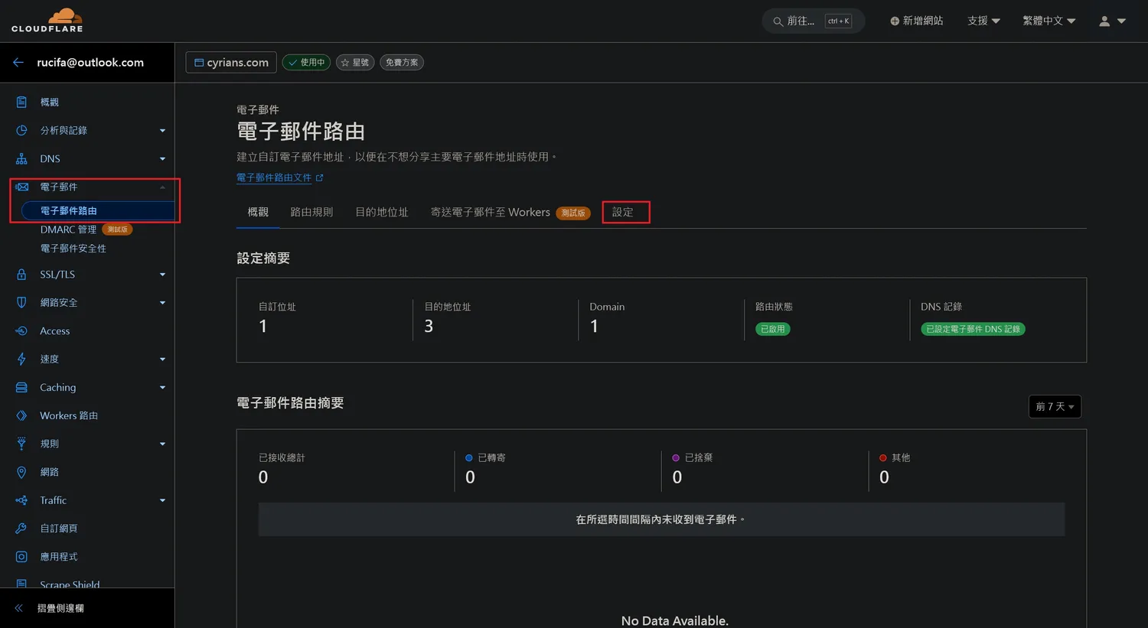Click the back arrow beside rucifa@outlook.com
The image size is (1148, 628).
click(x=18, y=63)
